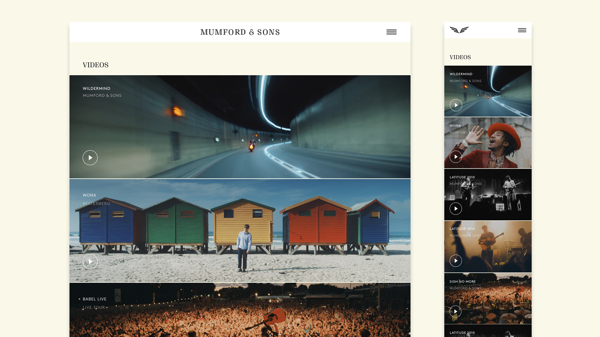Click the winged logo icon in the mobile header
600x337 pixels.
click(459, 30)
